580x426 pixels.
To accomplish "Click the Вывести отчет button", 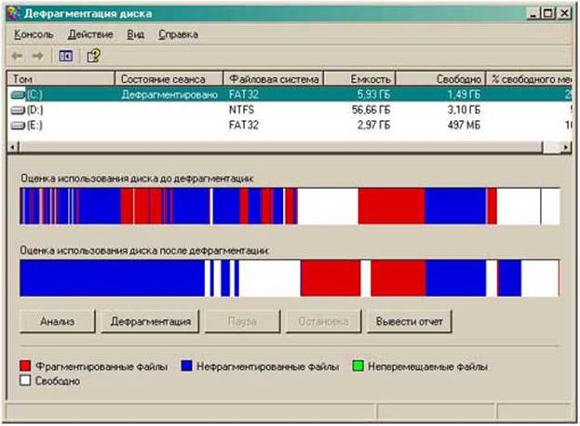I will tap(410, 321).
